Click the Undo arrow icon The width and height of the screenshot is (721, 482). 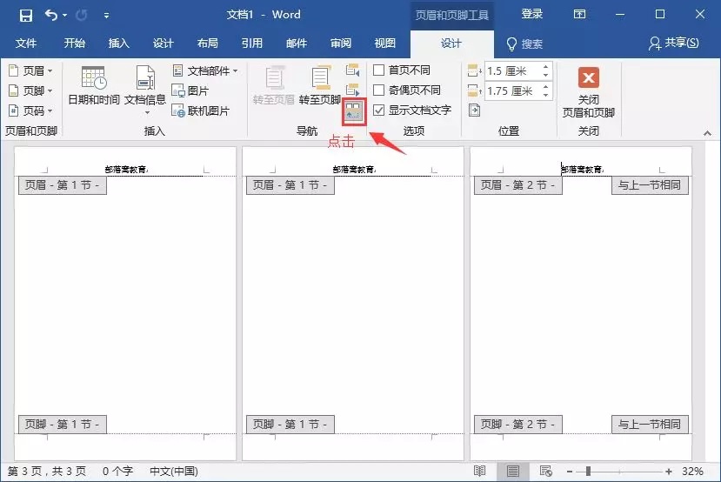(x=50, y=15)
